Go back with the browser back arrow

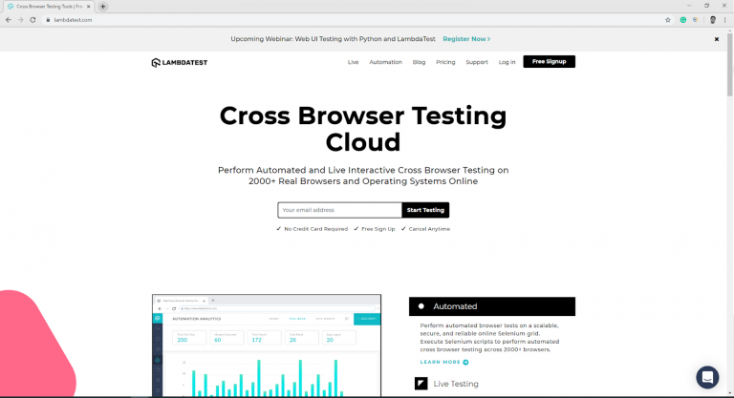click(x=9, y=19)
